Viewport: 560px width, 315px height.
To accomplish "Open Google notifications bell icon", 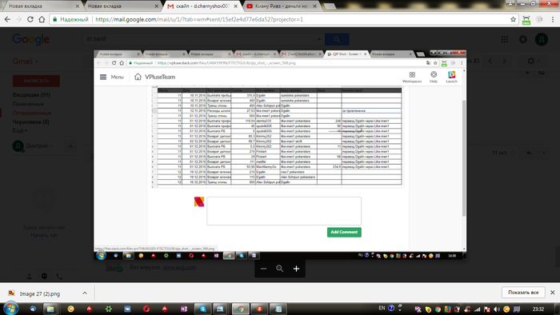I will coord(523,39).
